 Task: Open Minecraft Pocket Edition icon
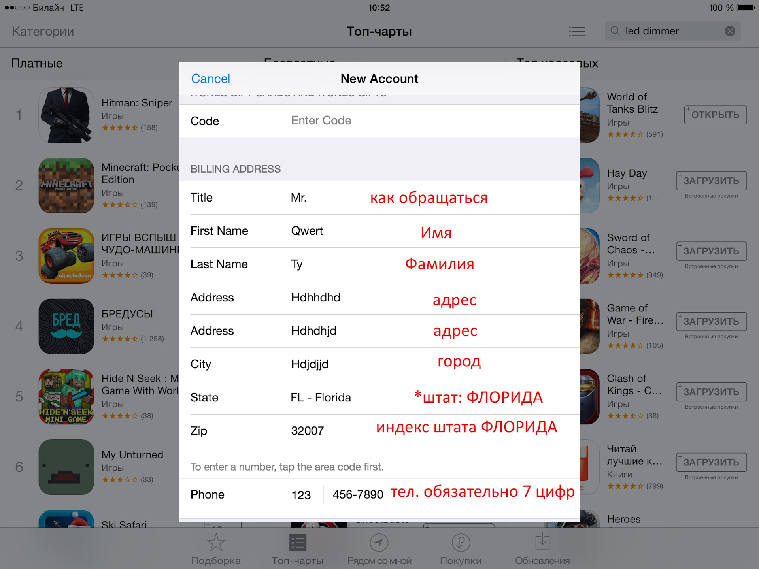[x=66, y=185]
